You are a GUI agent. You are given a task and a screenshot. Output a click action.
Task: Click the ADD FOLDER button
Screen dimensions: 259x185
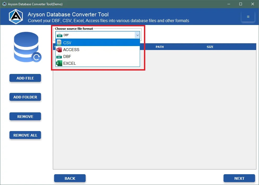pos(25,97)
